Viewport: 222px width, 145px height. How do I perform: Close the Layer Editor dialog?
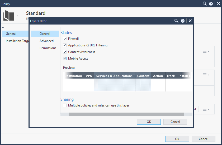click(190, 21)
